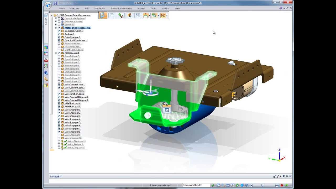The width and height of the screenshot is (336, 189).
Task: Open the Inspect tab
Action: 141,8
